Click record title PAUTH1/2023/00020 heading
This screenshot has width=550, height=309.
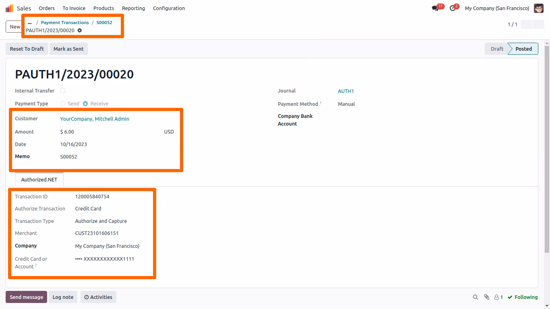click(x=74, y=74)
